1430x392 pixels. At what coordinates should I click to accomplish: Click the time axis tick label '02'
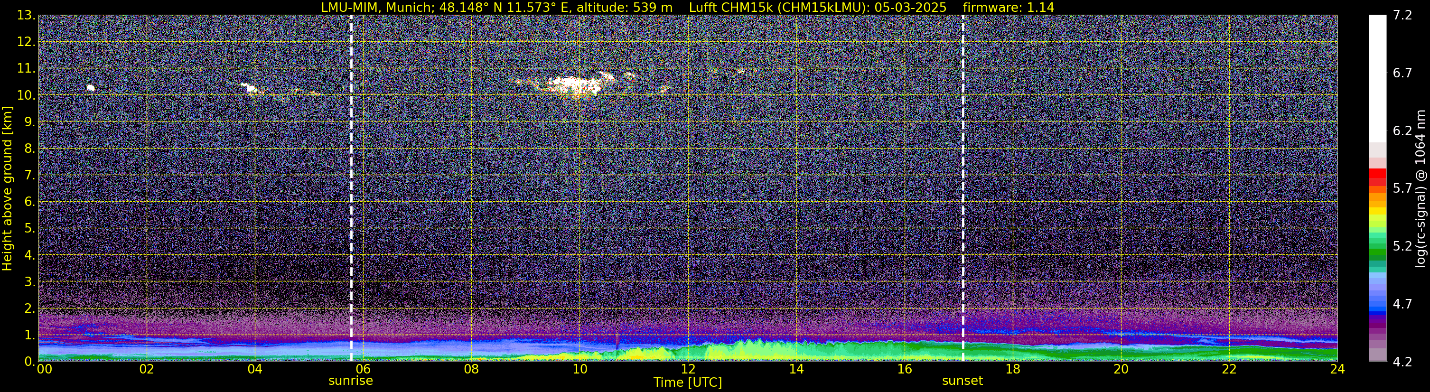147,369
